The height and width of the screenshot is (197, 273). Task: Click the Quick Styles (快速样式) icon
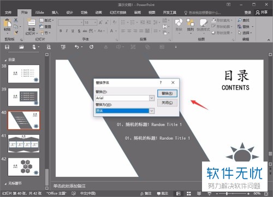[x=203, y=22]
